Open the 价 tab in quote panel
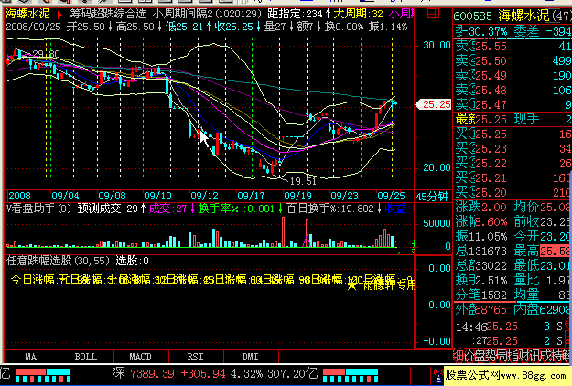Viewport: 572px width, 386px height. [470, 356]
